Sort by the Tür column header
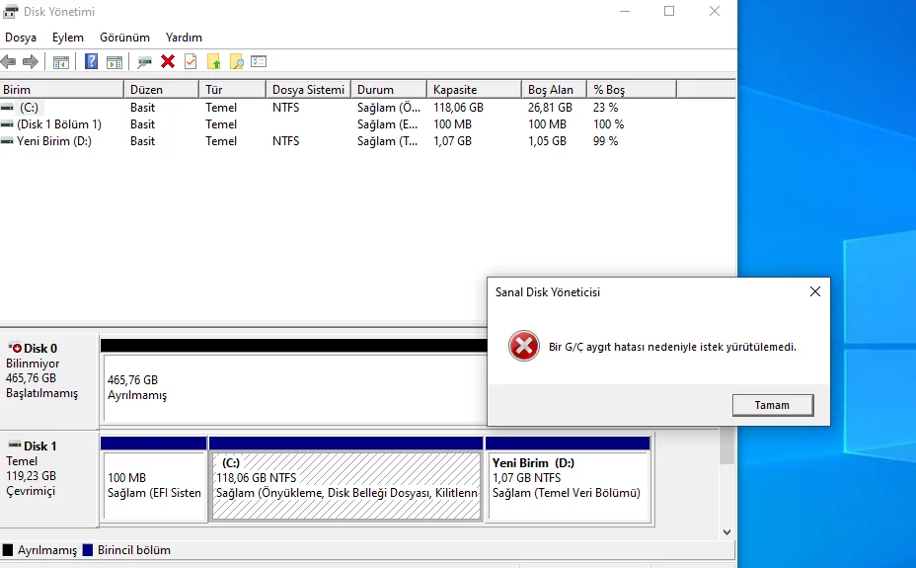916x568 pixels. 233,90
